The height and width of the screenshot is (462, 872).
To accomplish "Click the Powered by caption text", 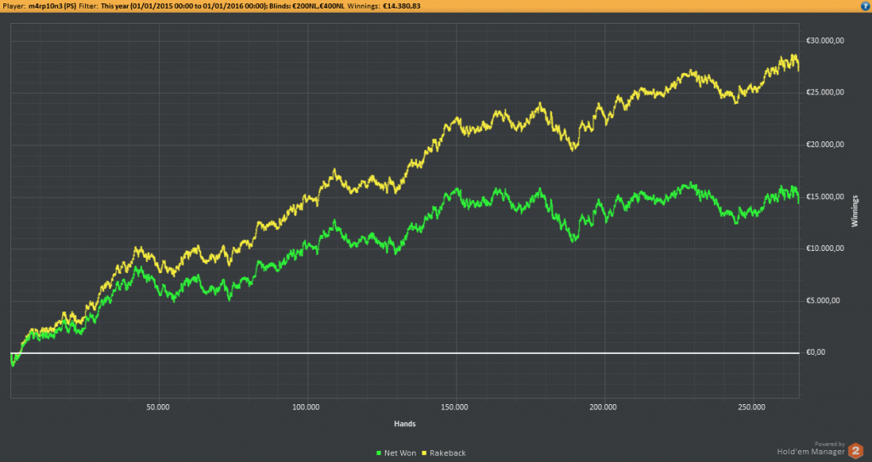I will 829,444.
